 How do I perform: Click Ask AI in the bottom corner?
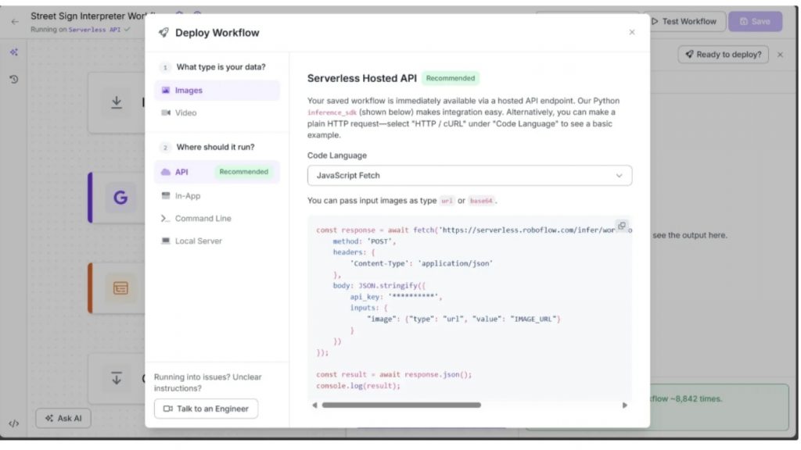click(63, 418)
